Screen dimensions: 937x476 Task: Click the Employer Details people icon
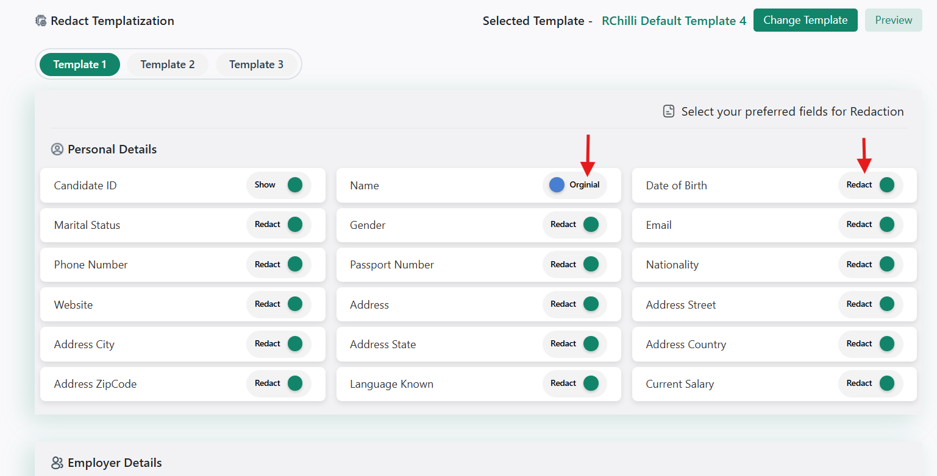click(57, 463)
